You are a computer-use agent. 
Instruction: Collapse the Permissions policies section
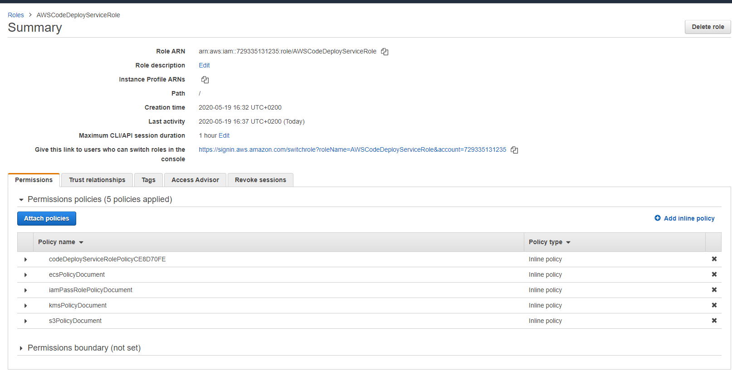[x=21, y=200]
